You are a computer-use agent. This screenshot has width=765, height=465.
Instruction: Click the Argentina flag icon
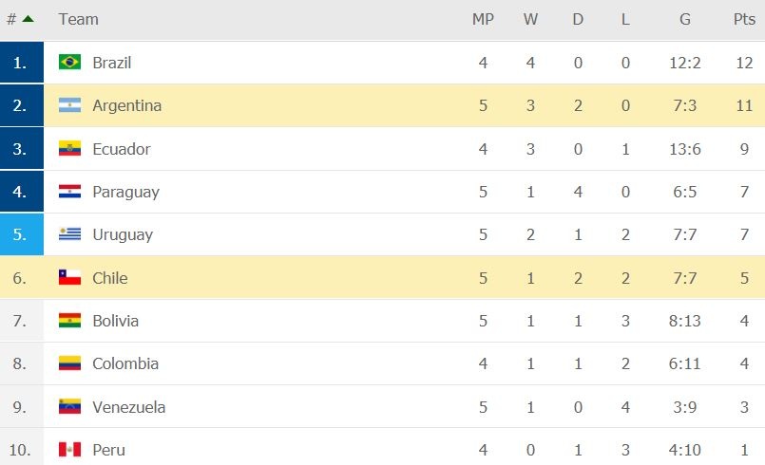pos(69,105)
